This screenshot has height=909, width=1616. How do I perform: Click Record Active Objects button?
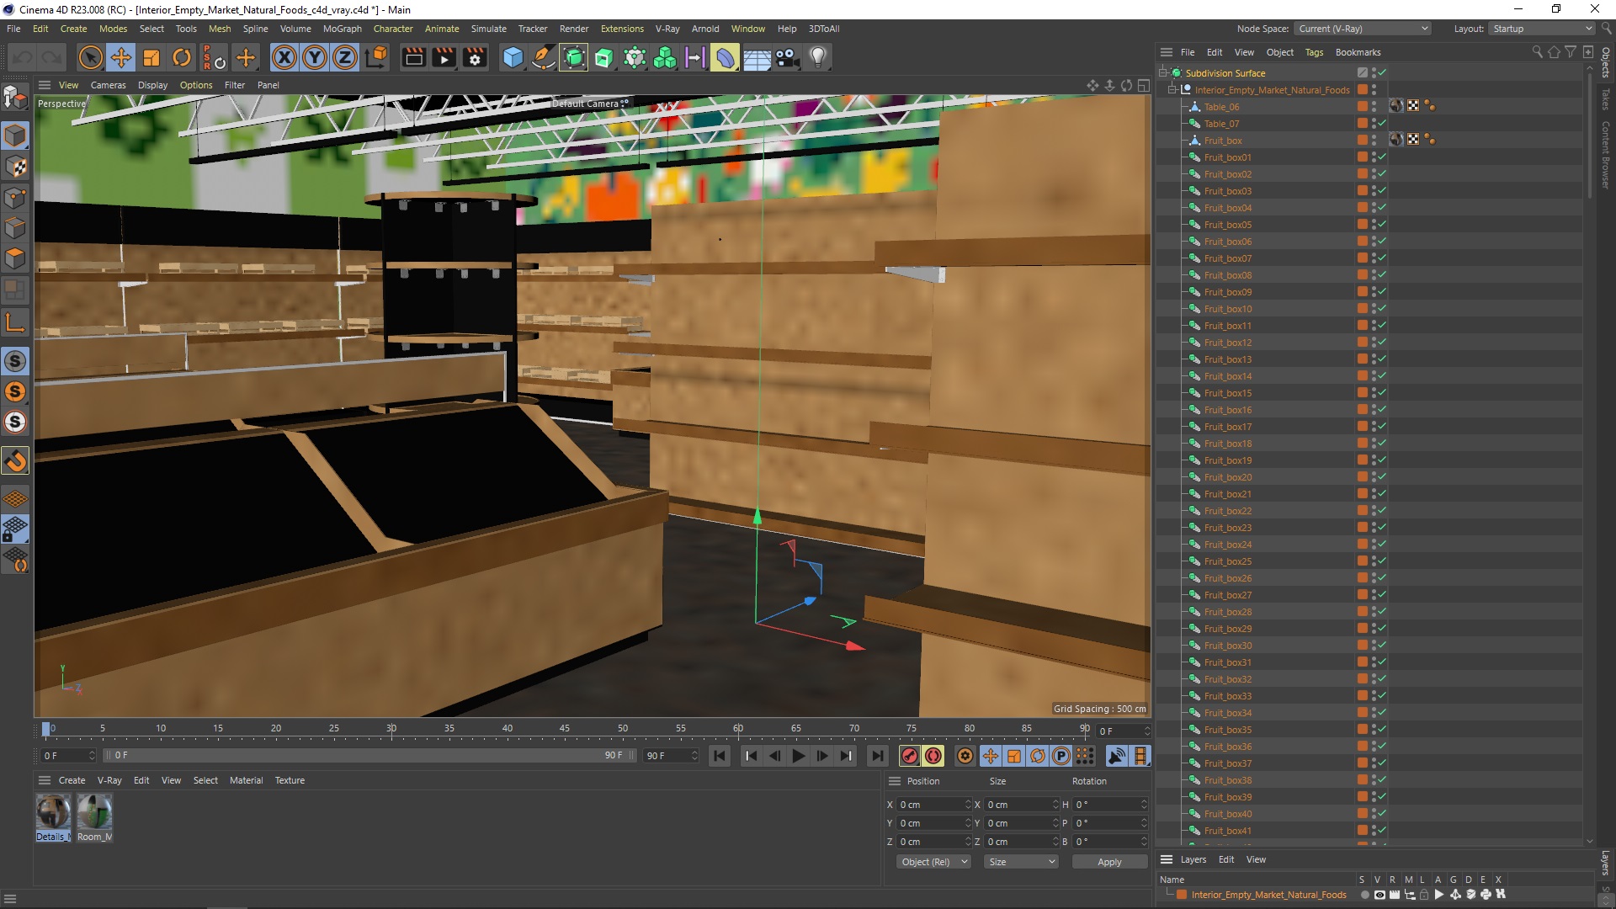(909, 756)
